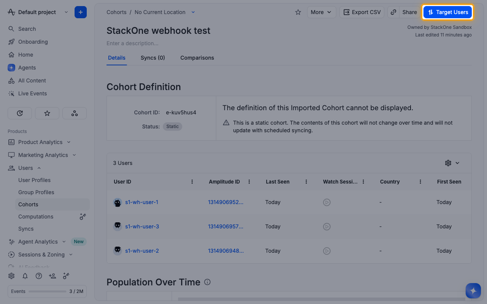
Task: Click the Share button
Action: [x=410, y=12]
